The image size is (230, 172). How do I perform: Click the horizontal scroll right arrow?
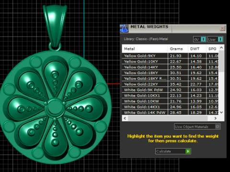tap(216, 118)
